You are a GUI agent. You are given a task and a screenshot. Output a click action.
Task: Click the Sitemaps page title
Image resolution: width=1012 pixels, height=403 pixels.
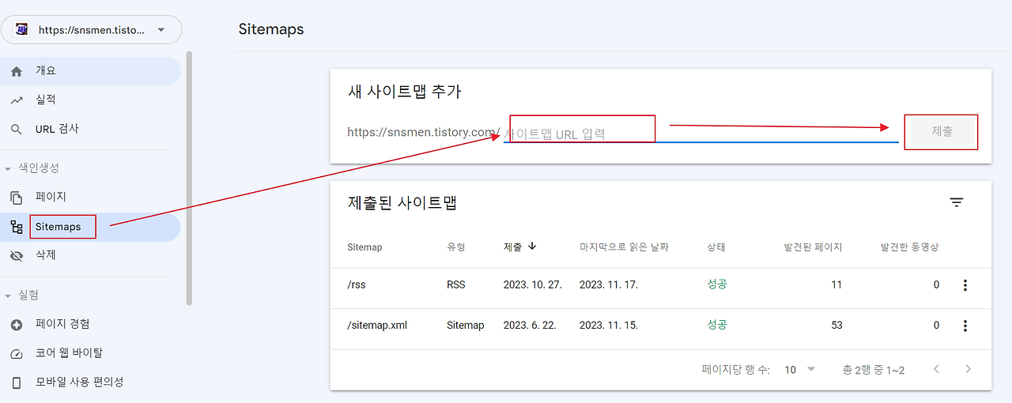click(271, 29)
